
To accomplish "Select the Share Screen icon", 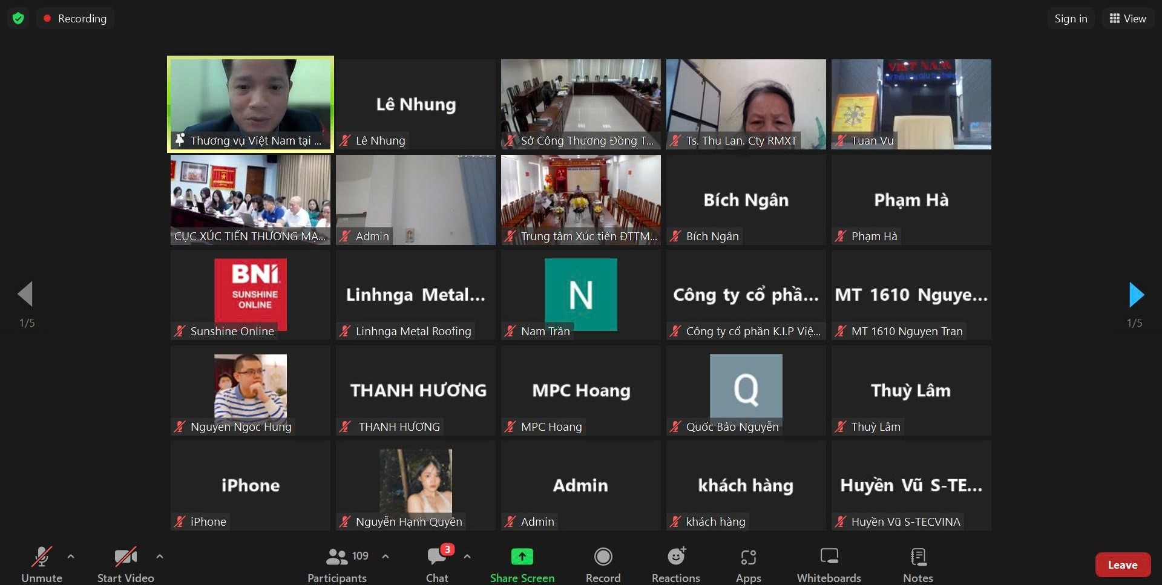I will (522, 557).
